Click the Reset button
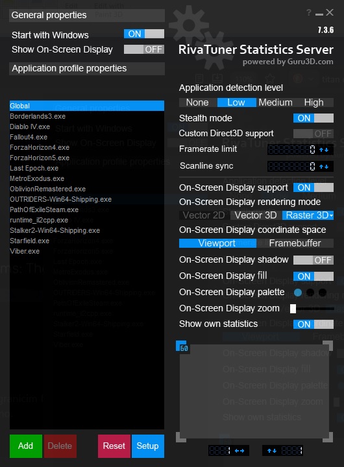 (114, 446)
